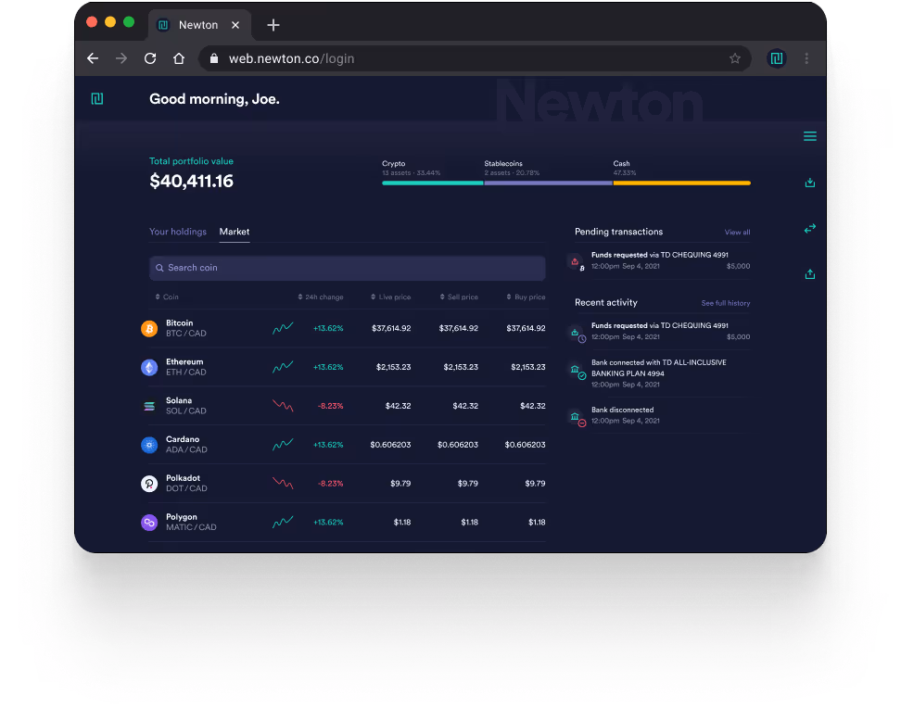Click Ethereum live price $2,153.23
This screenshot has height=720, width=901.
[394, 367]
